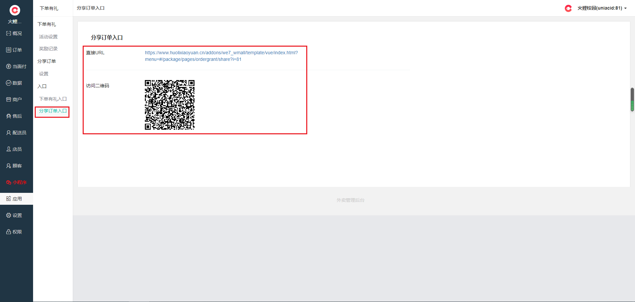Expand the 火鲤校园(uniacid:81) account dropdown
This screenshot has width=635, height=302.
pyautogui.click(x=602, y=8)
